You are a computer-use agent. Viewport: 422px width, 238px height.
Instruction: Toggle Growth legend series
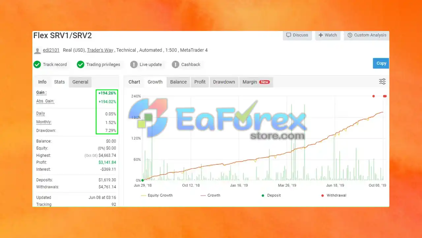(x=210, y=195)
